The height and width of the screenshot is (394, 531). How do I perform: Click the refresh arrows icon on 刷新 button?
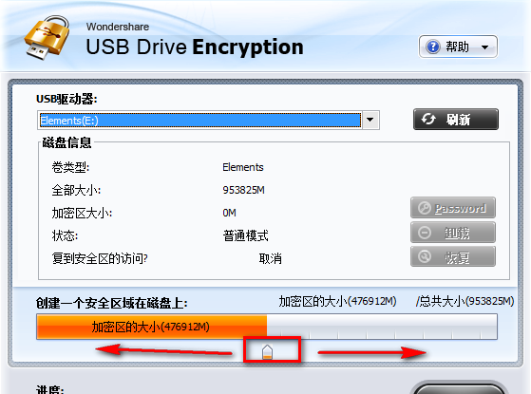tap(428, 119)
